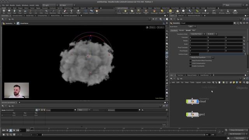Click the current frame marker on timeline
The image size is (249, 140).
point(32,129)
